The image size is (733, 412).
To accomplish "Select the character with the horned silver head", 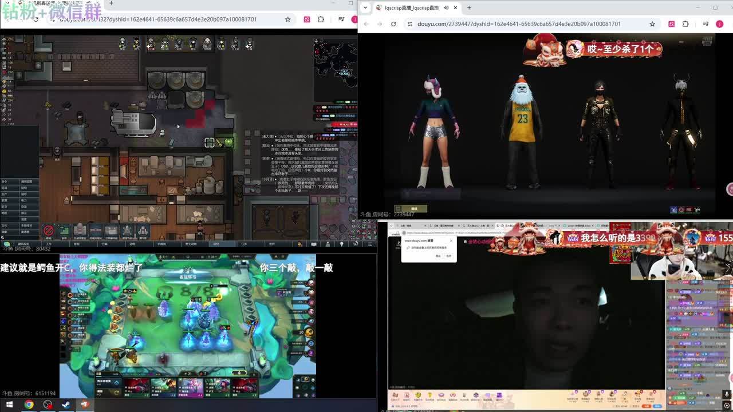I will point(681,132).
